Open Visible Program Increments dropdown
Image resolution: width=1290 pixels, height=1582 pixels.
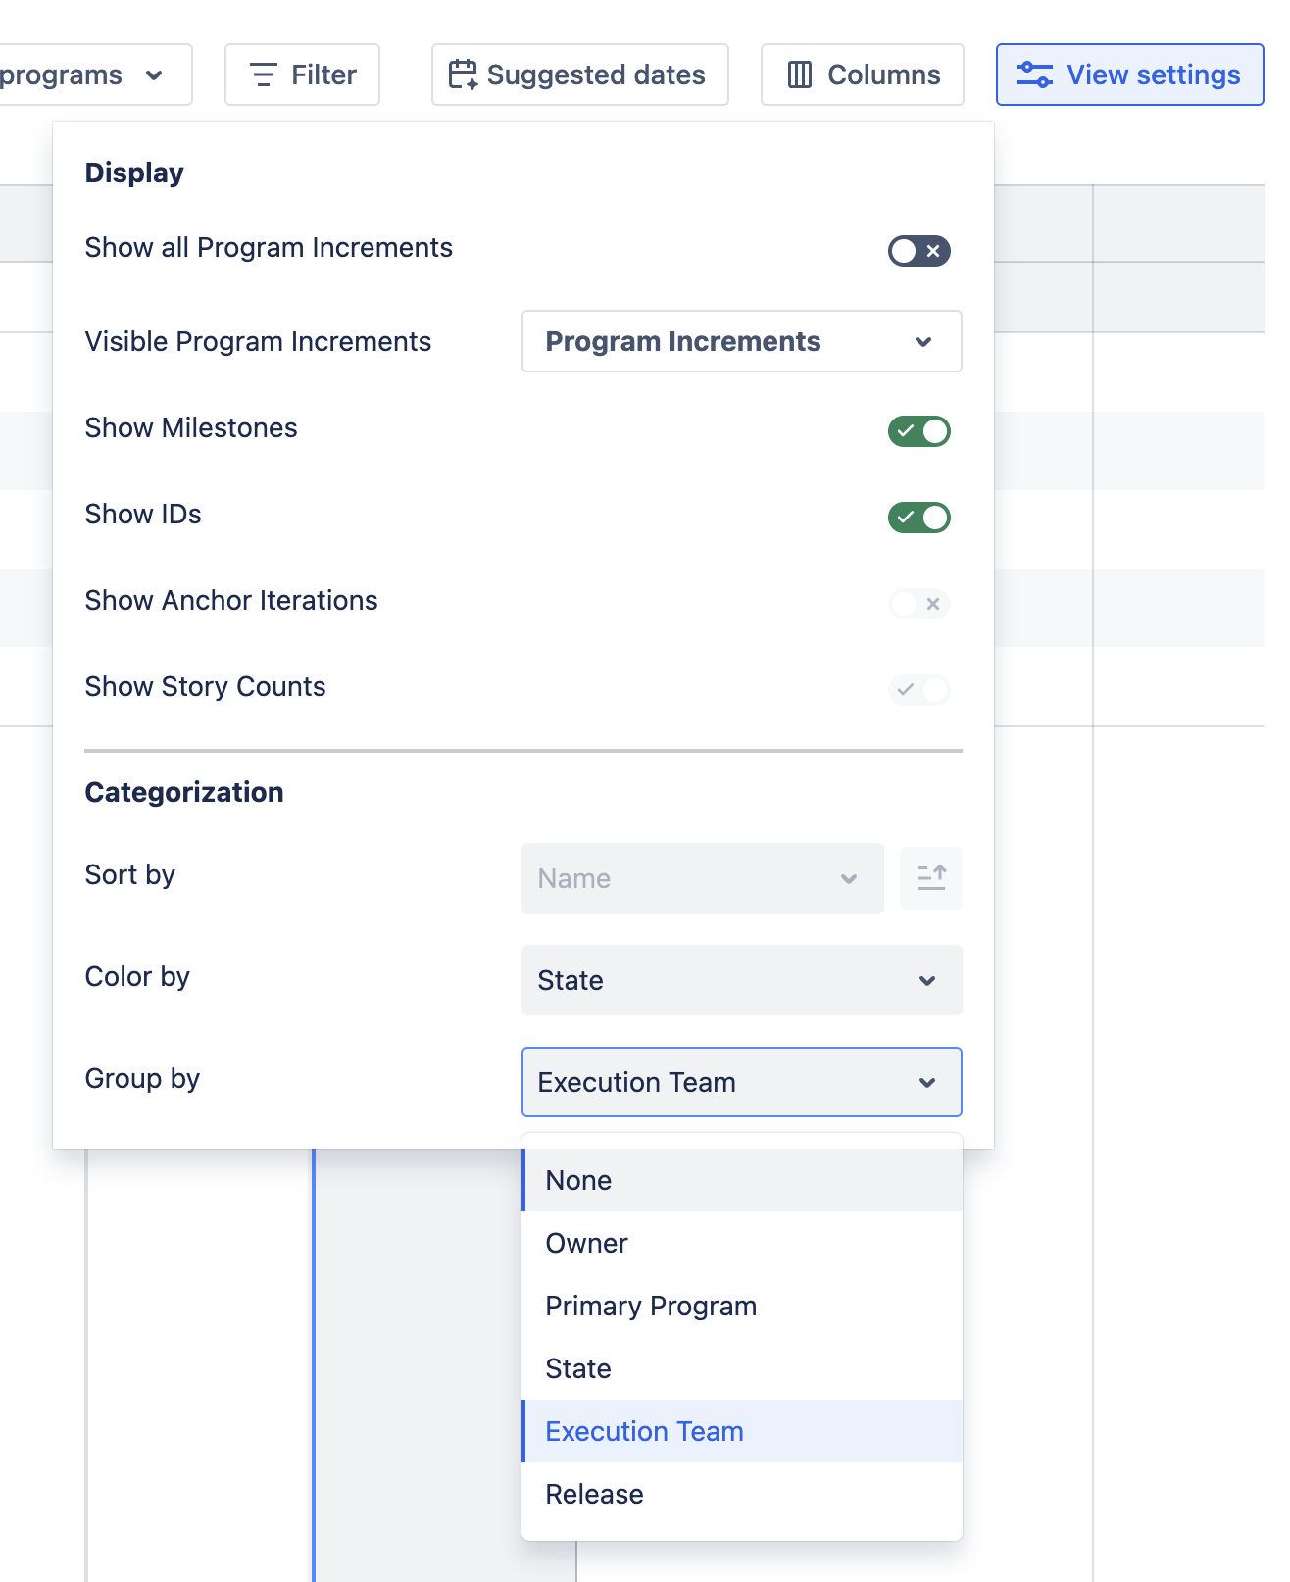pos(741,341)
